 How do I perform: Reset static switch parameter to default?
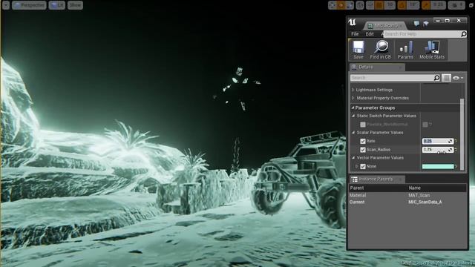tap(430, 125)
